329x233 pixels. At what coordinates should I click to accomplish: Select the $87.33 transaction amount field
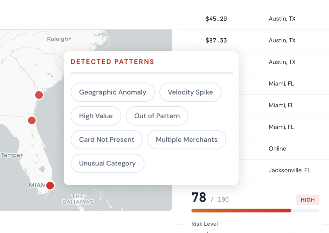216,41
